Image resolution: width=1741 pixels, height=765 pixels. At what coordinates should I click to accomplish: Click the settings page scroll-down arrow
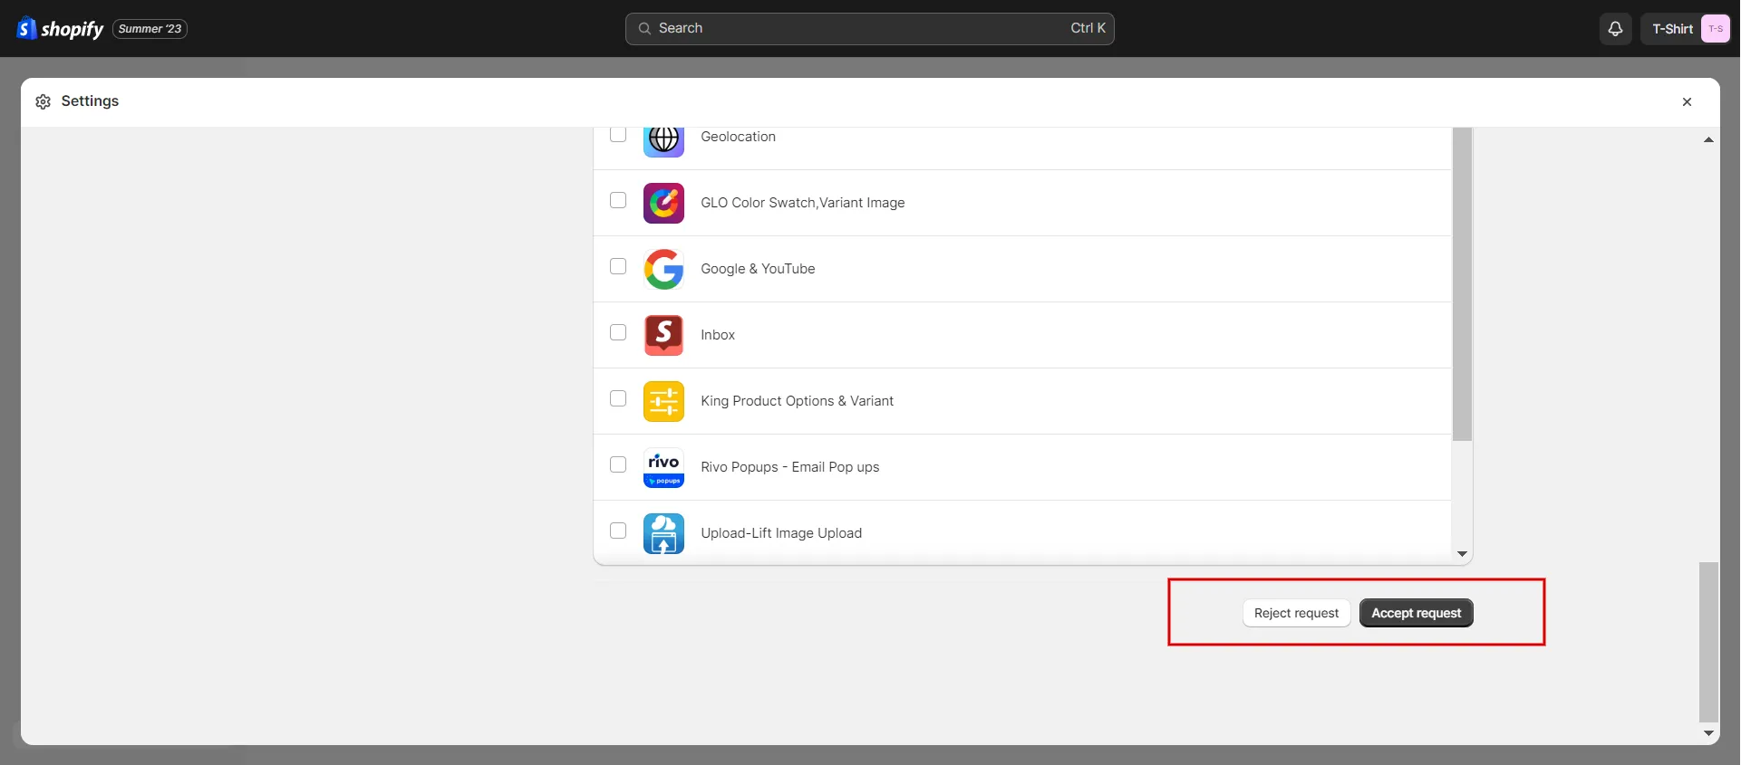click(1708, 733)
